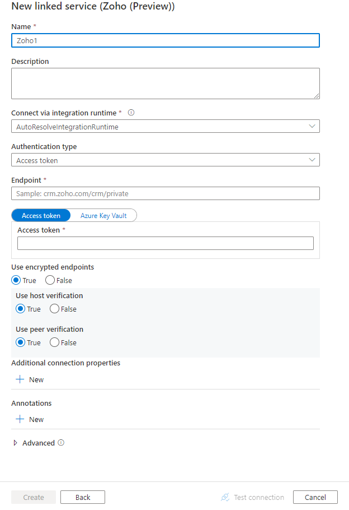Click inside the Description text area

tap(166, 83)
